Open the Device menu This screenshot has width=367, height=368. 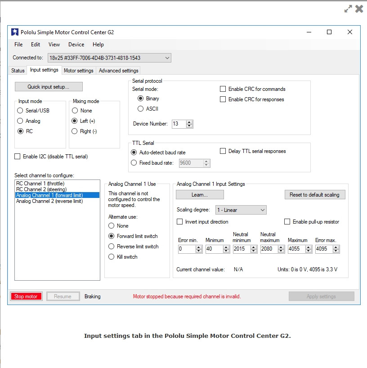click(x=76, y=45)
